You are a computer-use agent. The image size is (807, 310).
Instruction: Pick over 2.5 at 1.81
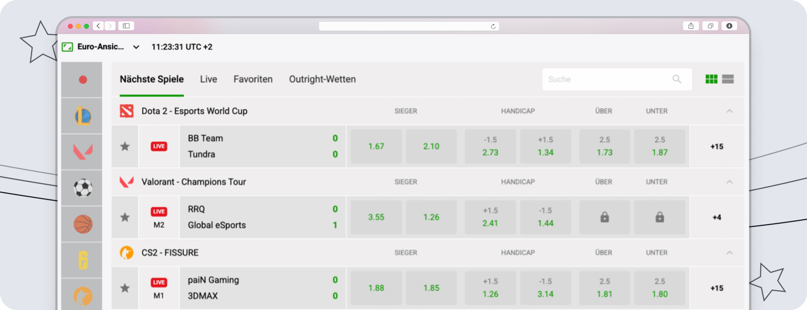[605, 288]
